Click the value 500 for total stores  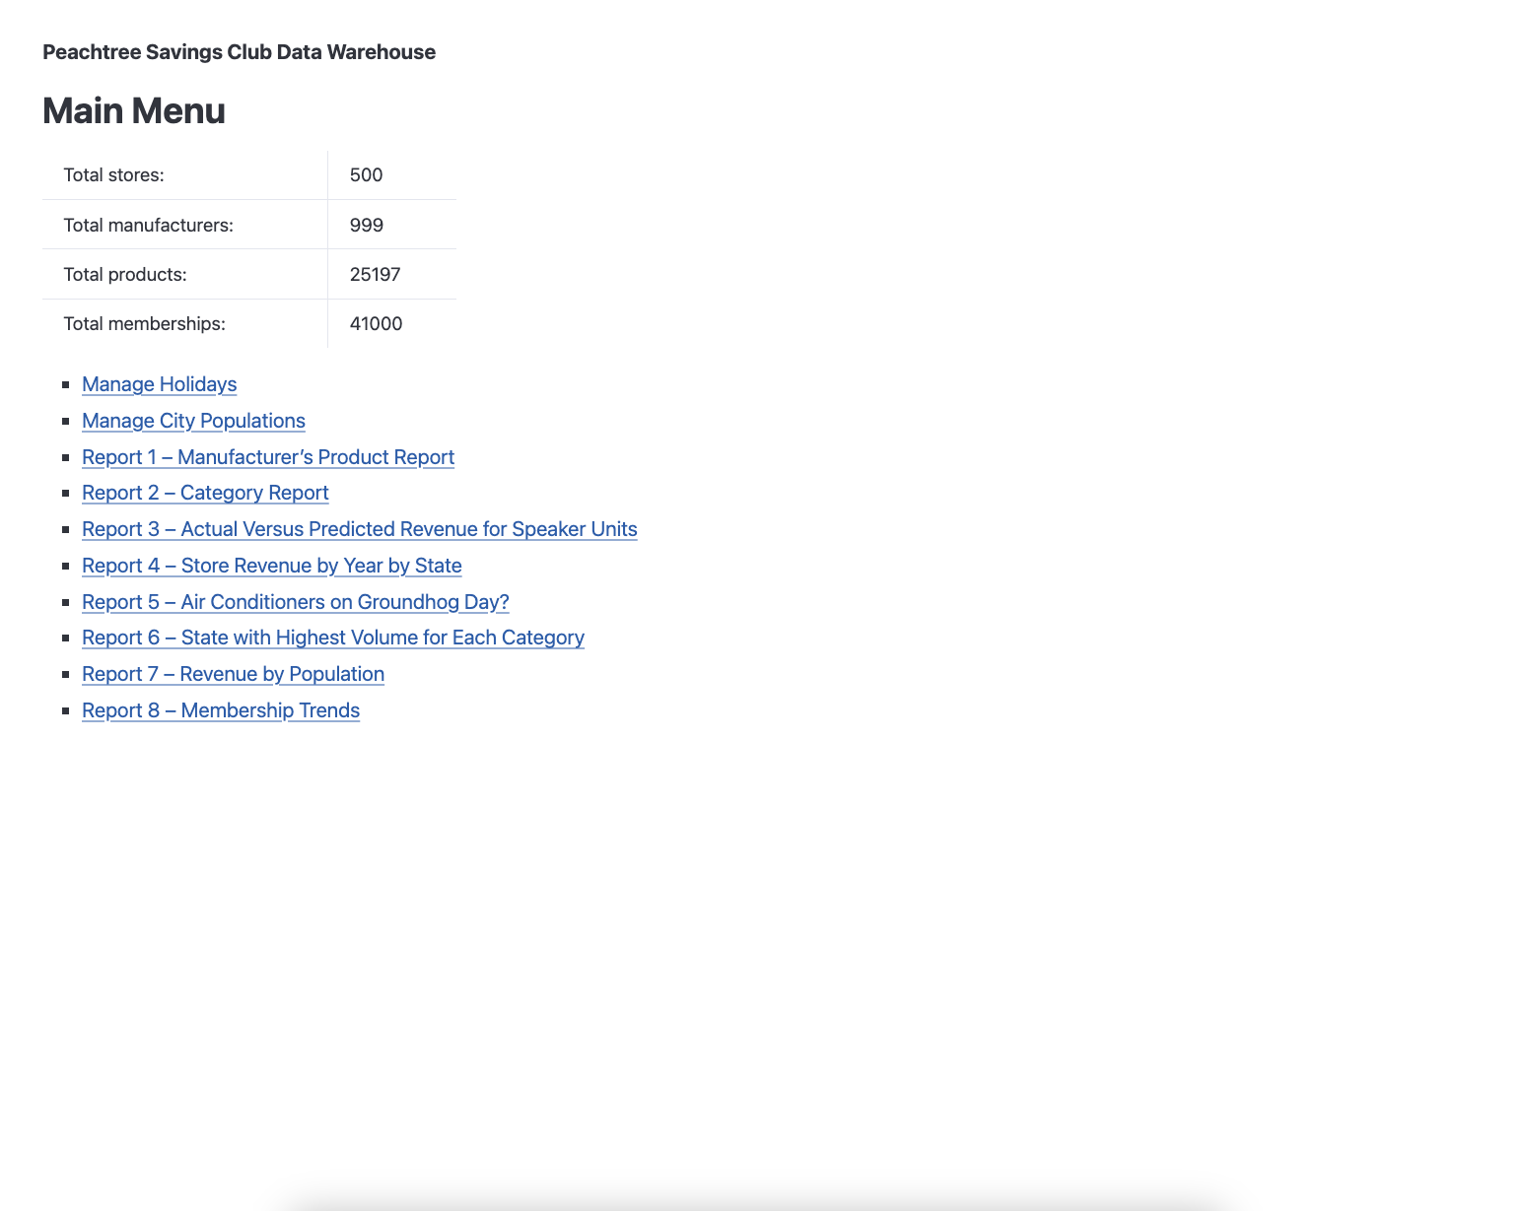(x=365, y=174)
